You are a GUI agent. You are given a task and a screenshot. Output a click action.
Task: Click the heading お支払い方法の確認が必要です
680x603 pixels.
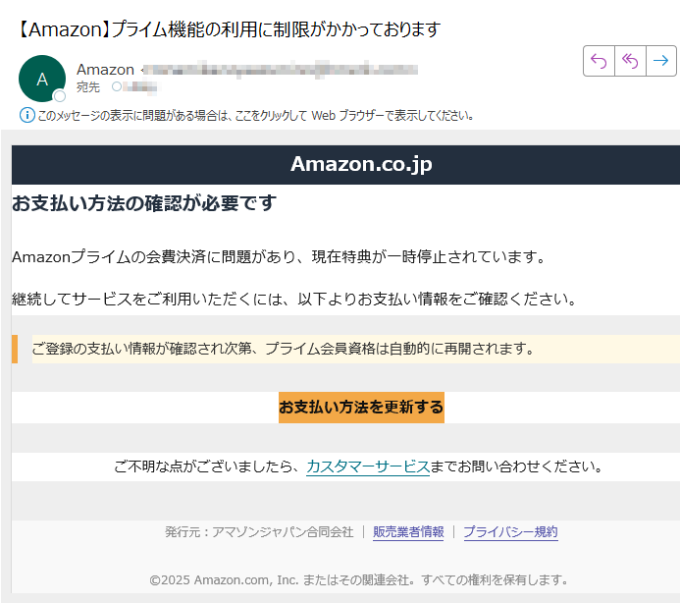(144, 203)
